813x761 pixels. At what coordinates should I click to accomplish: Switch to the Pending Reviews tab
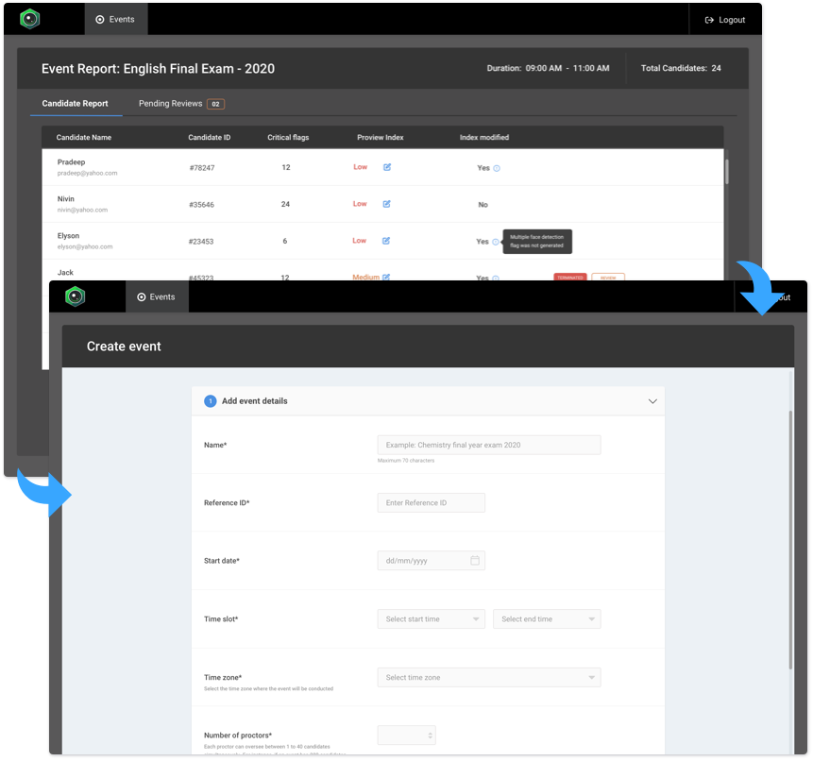pos(170,104)
